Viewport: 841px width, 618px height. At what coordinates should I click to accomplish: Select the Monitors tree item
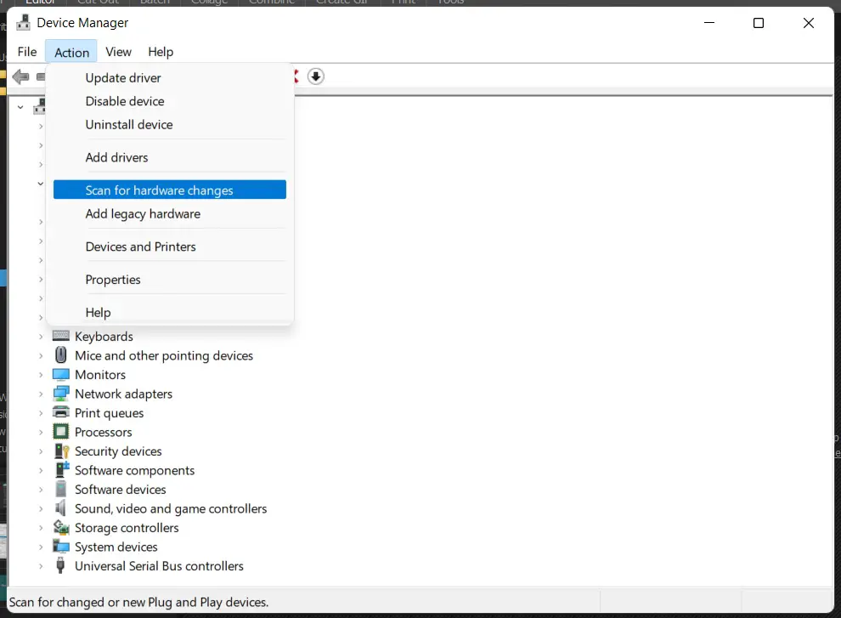[100, 374]
